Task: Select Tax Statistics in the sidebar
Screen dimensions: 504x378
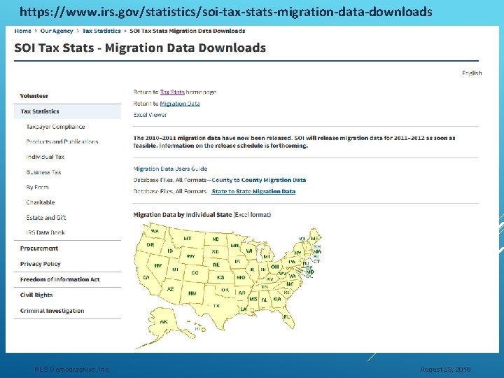Action: pyautogui.click(x=67, y=111)
